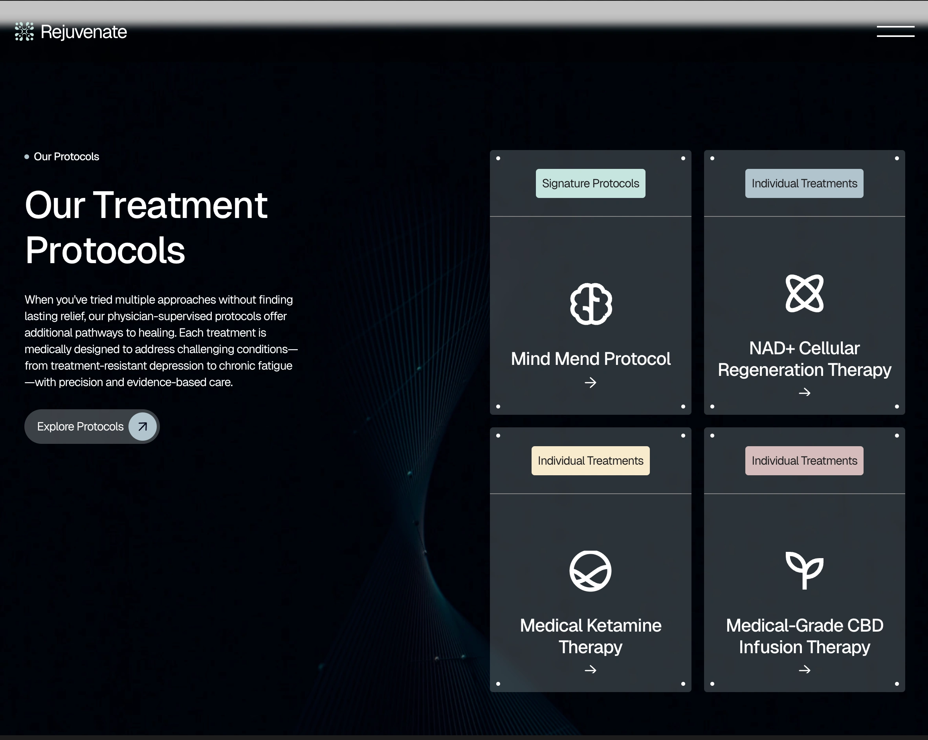Open Medical-Grade CBD Infusion Therapy link

[x=804, y=636]
